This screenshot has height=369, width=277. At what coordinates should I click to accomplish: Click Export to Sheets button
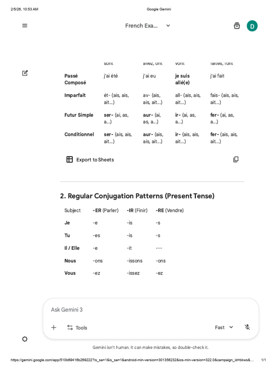[90, 160]
